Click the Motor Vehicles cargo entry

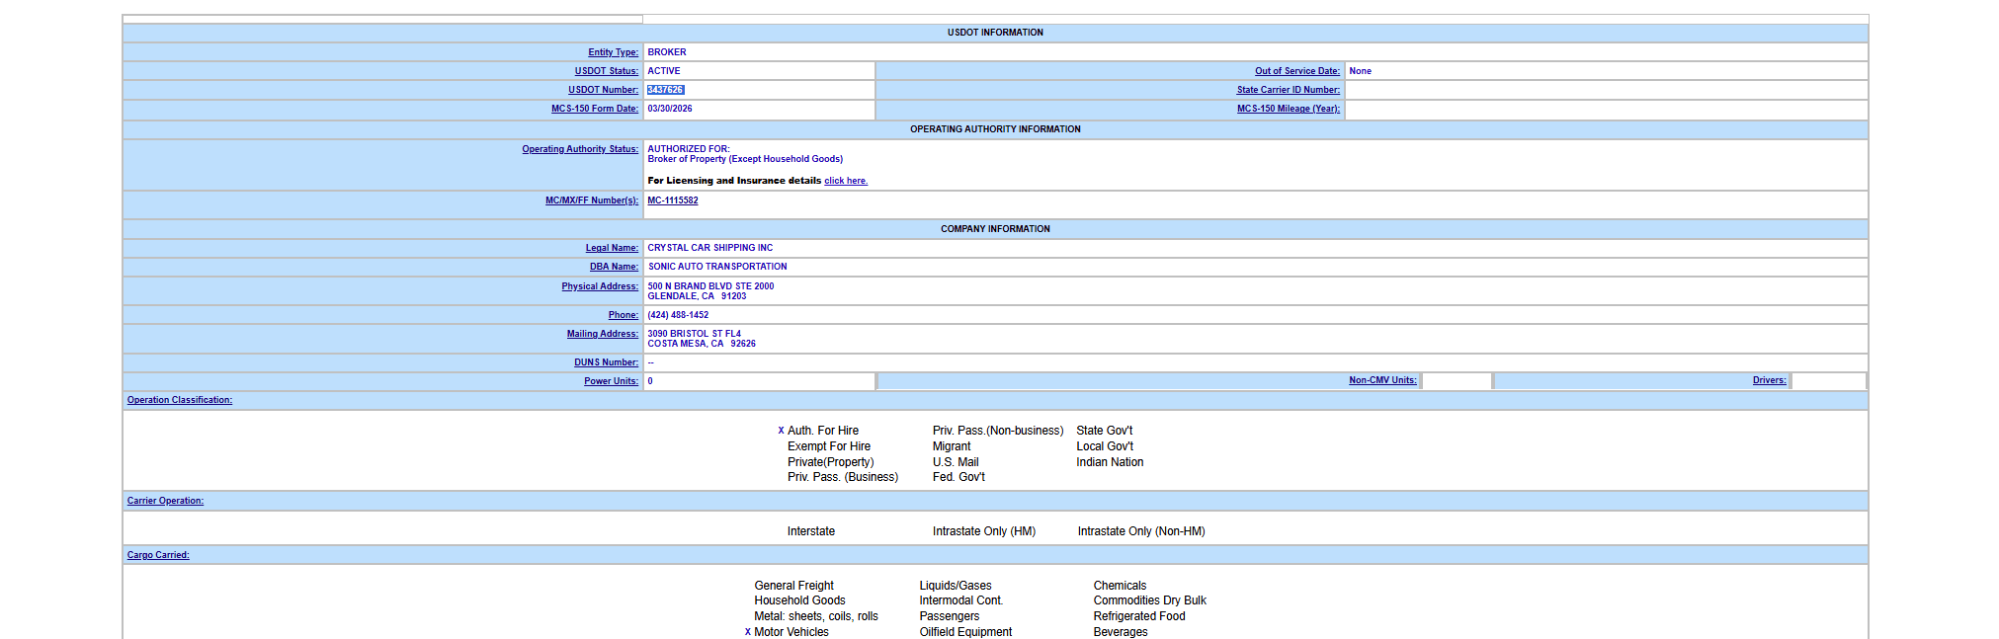(791, 632)
